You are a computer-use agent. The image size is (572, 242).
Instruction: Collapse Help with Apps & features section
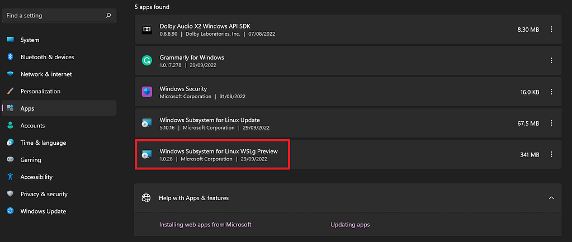coord(551,198)
